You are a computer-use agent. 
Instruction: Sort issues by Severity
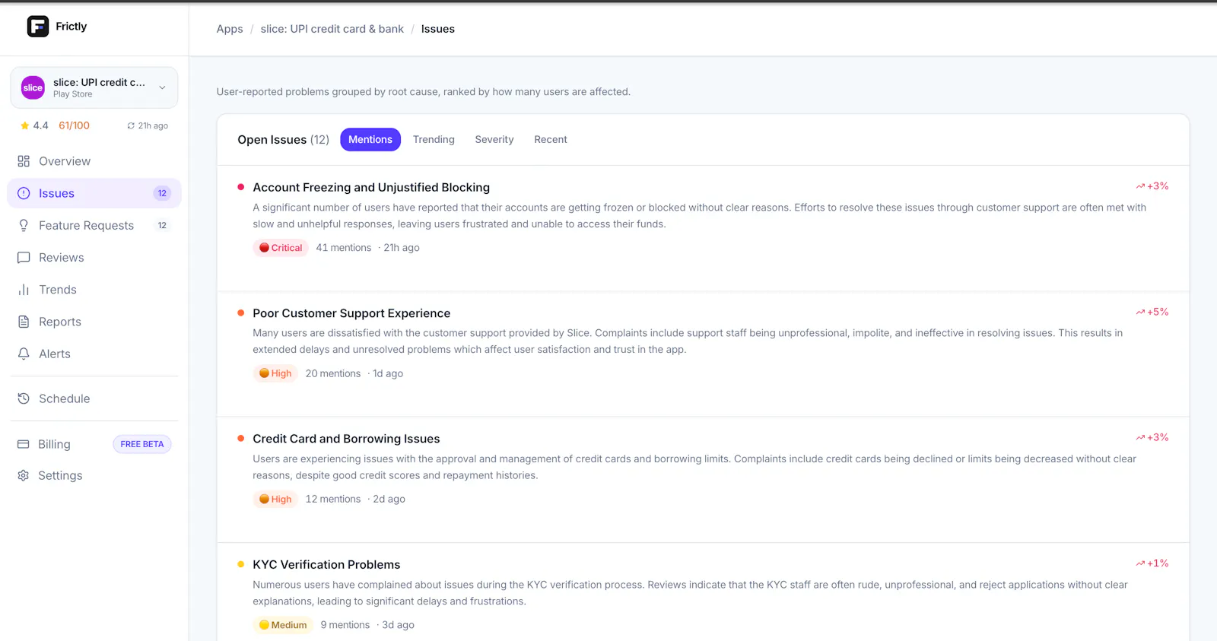[494, 139]
